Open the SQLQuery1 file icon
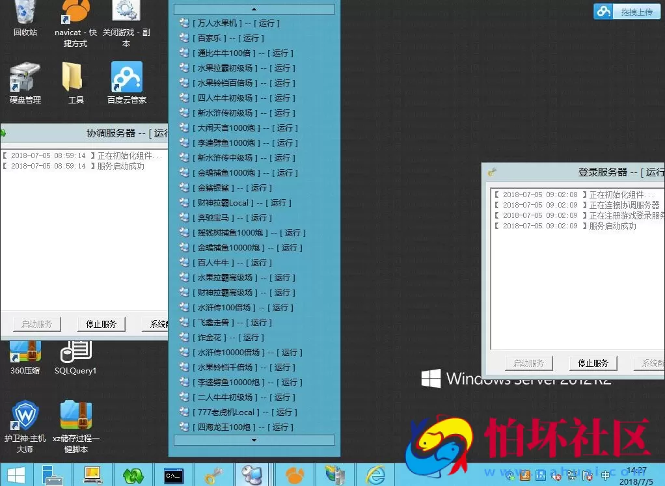665x486 pixels. click(x=75, y=355)
